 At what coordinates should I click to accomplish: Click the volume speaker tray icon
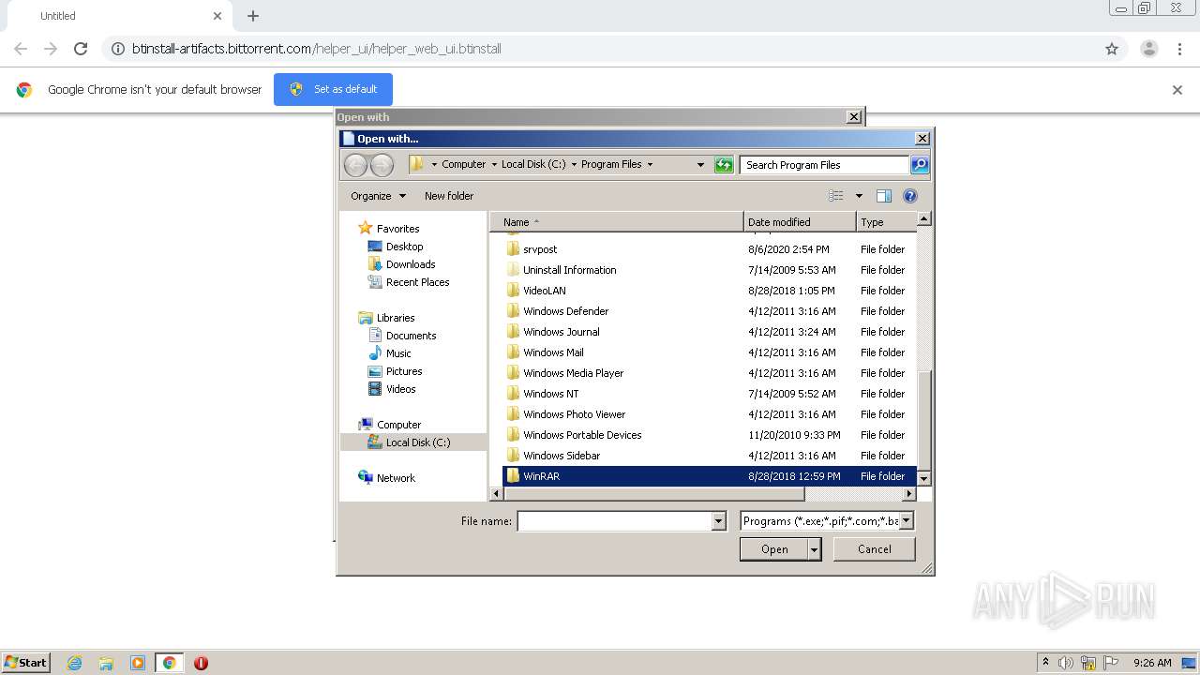(1066, 663)
